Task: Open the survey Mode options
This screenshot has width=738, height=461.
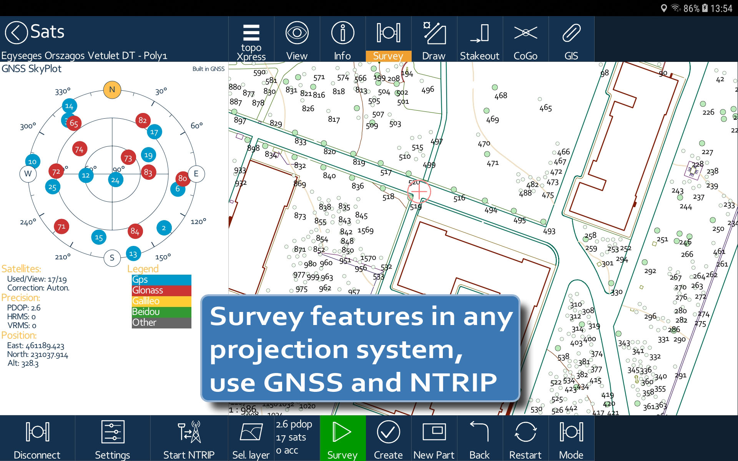Action: tap(571, 438)
